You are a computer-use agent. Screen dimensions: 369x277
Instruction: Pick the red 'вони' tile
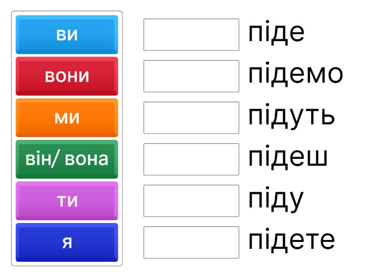click(67, 76)
